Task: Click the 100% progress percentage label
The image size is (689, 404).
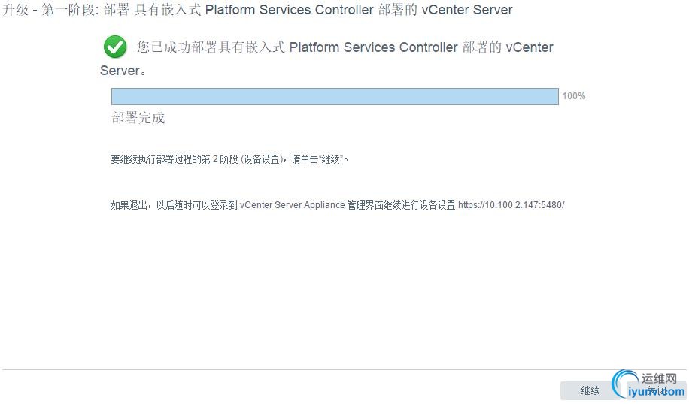Action: coord(574,96)
